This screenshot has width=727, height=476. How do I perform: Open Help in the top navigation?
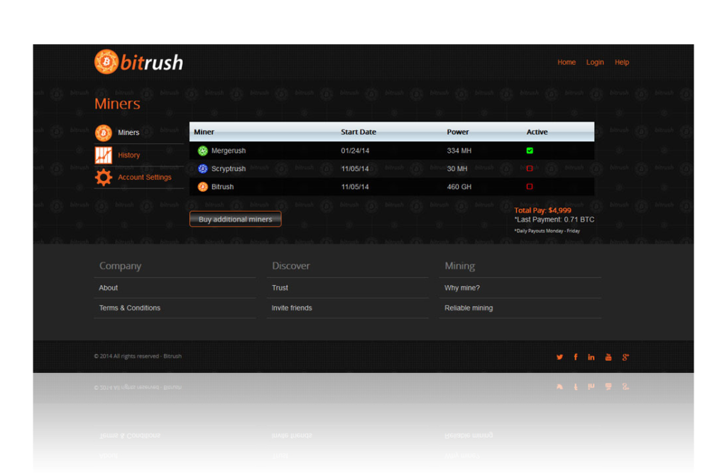pyautogui.click(x=622, y=63)
